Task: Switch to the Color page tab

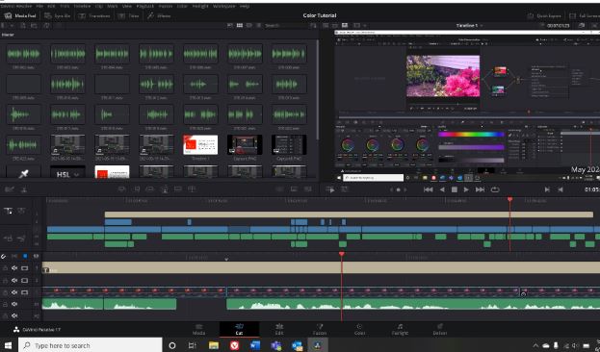Action: (359, 330)
